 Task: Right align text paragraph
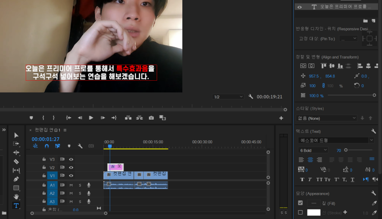(319, 159)
